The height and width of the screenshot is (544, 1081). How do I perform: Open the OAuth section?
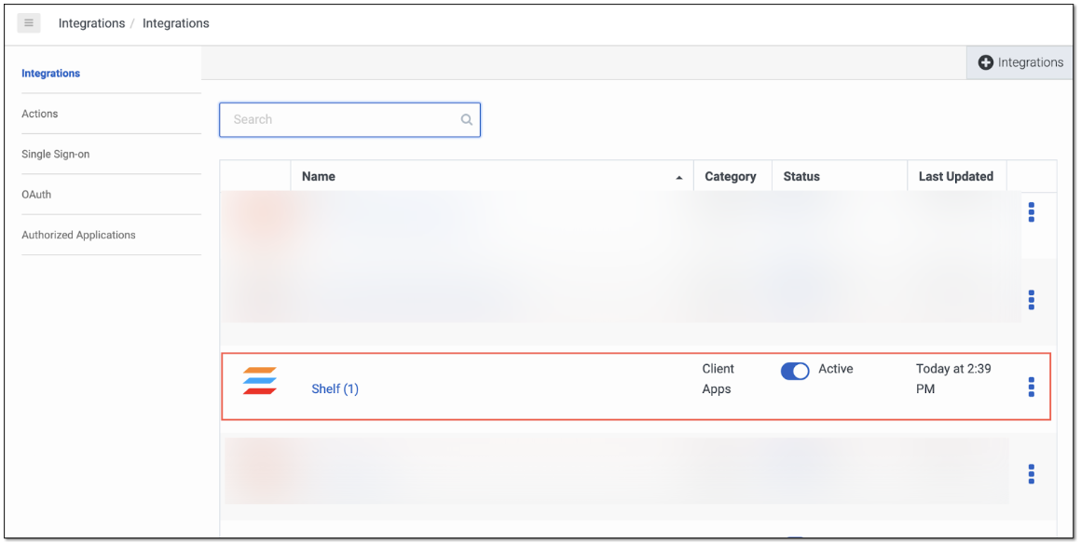coord(36,195)
